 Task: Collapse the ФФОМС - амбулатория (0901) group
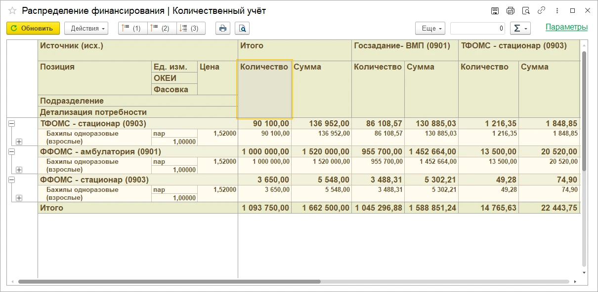(11, 152)
